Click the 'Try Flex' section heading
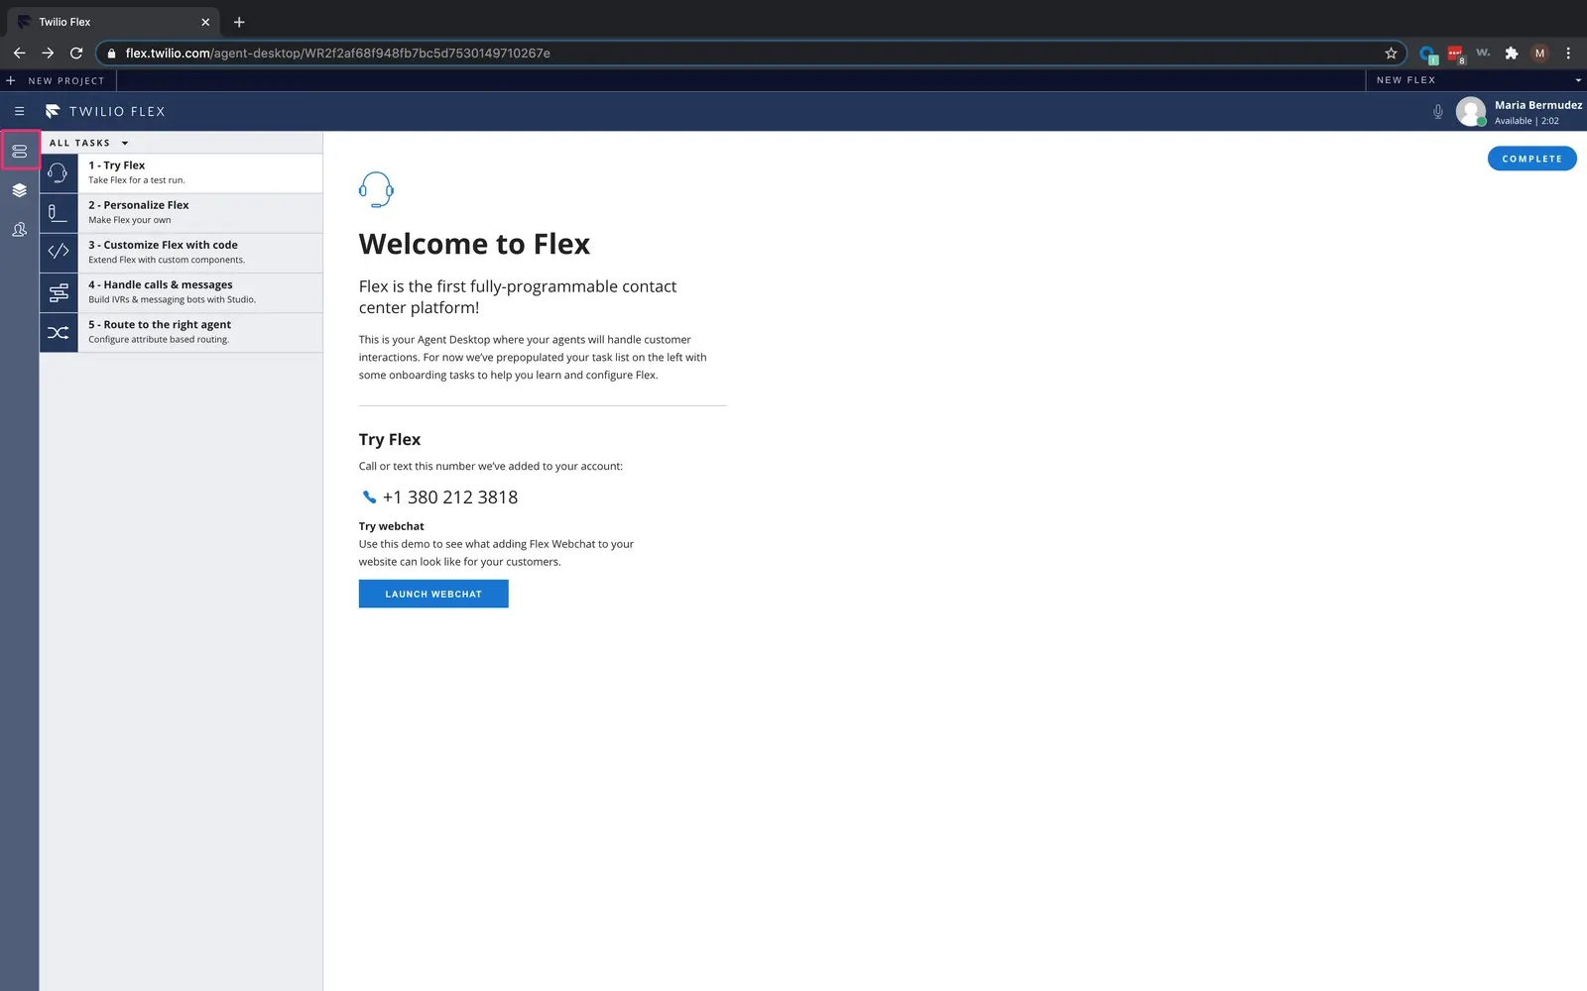 pos(390,439)
